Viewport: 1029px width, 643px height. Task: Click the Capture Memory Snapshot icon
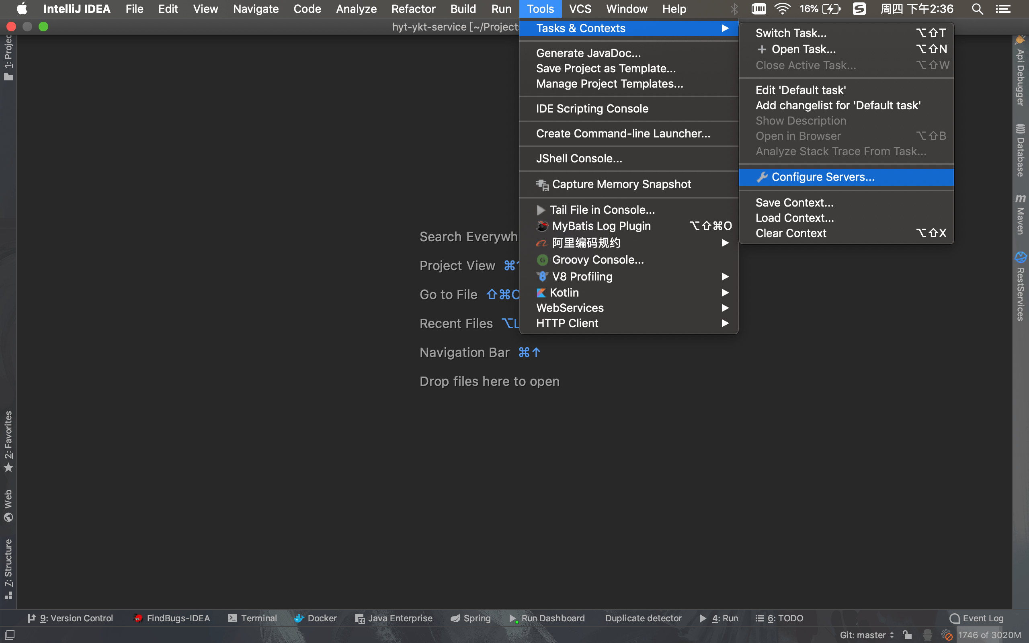(542, 184)
